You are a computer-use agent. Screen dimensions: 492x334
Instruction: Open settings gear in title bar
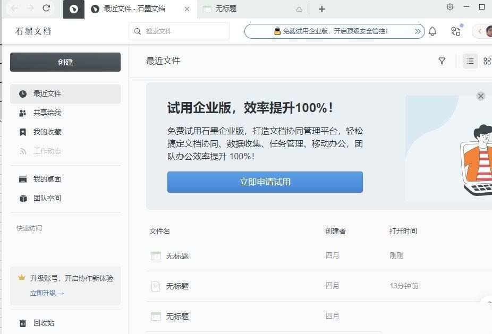pos(450,7)
